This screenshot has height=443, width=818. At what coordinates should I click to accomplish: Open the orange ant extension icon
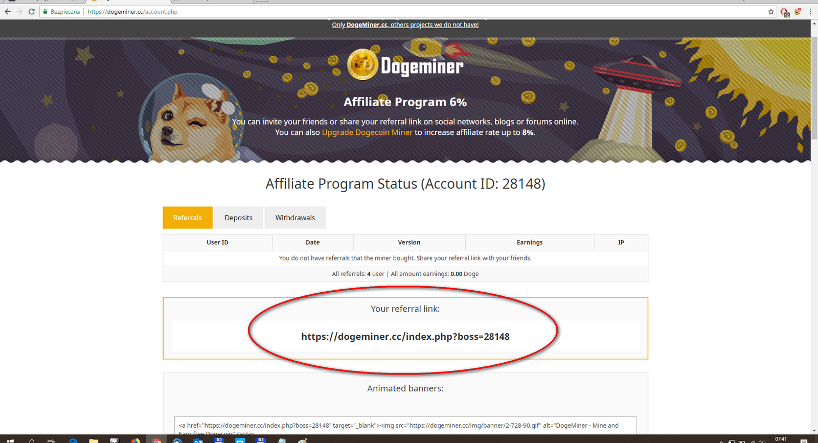[x=798, y=11]
